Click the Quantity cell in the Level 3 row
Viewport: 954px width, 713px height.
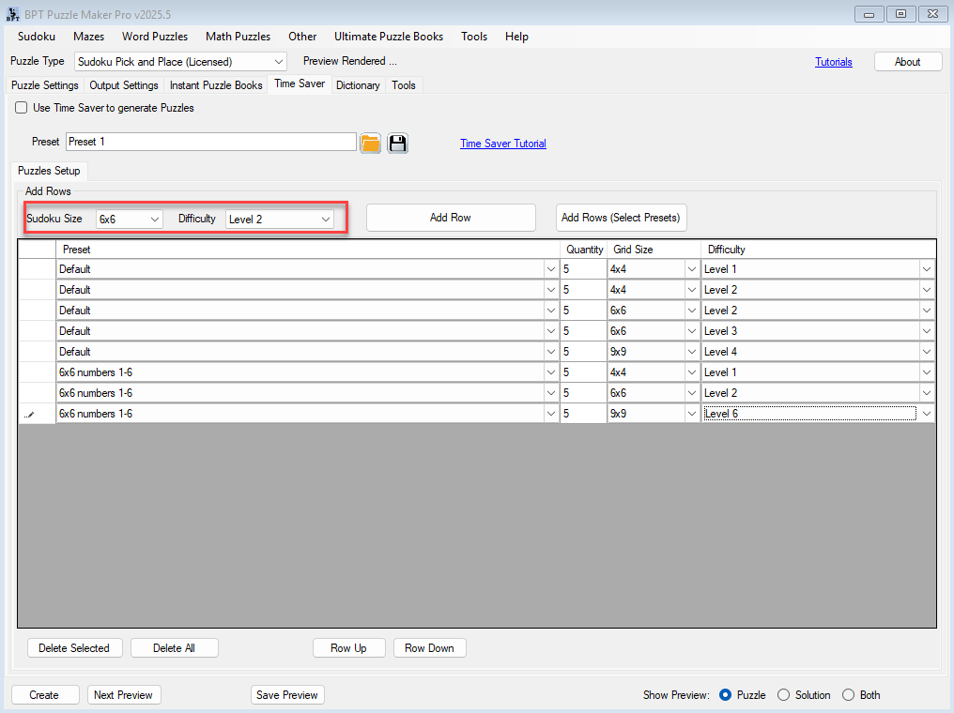pos(583,331)
